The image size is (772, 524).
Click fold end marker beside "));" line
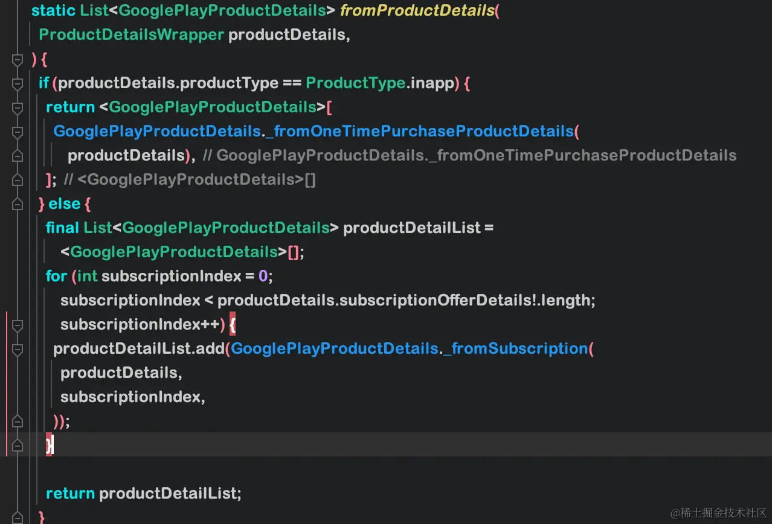point(17,421)
